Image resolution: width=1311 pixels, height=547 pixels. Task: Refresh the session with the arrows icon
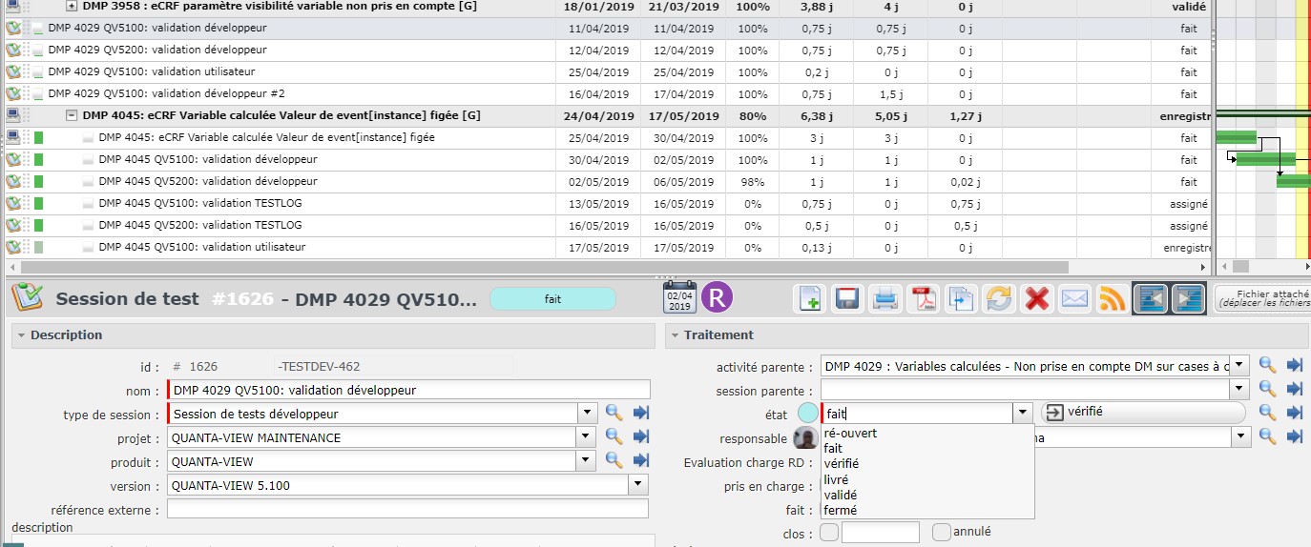(999, 299)
